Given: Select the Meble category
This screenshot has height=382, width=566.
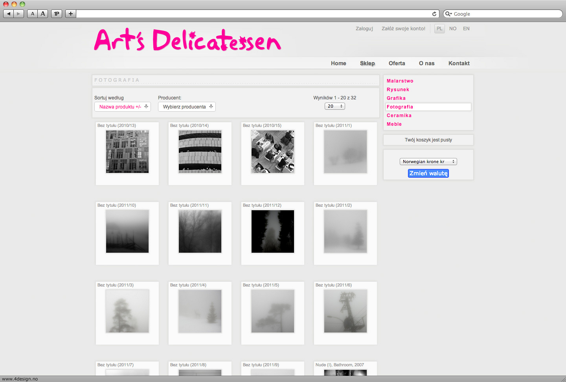Looking at the screenshot, I should point(394,124).
